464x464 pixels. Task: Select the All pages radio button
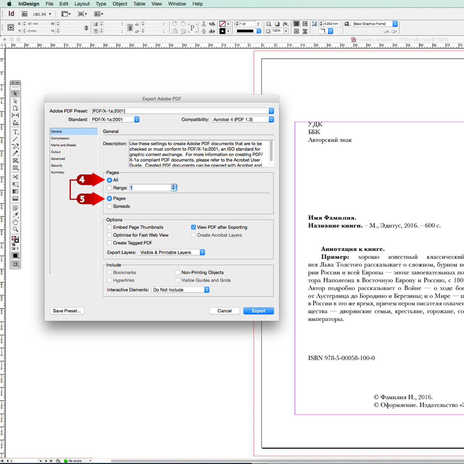(109, 180)
